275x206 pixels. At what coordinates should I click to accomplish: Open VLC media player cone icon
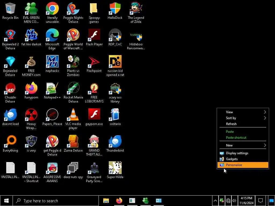[x=73, y=119]
